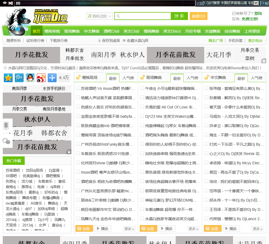The image size is (269, 244).
Task: Open the 首页 navigation tab
Action: [x=37, y=31]
